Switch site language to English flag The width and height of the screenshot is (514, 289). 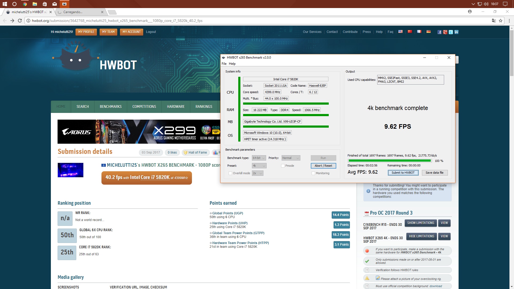pos(400,32)
